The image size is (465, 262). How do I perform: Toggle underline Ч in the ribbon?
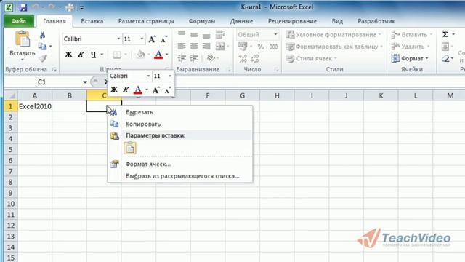click(94, 55)
